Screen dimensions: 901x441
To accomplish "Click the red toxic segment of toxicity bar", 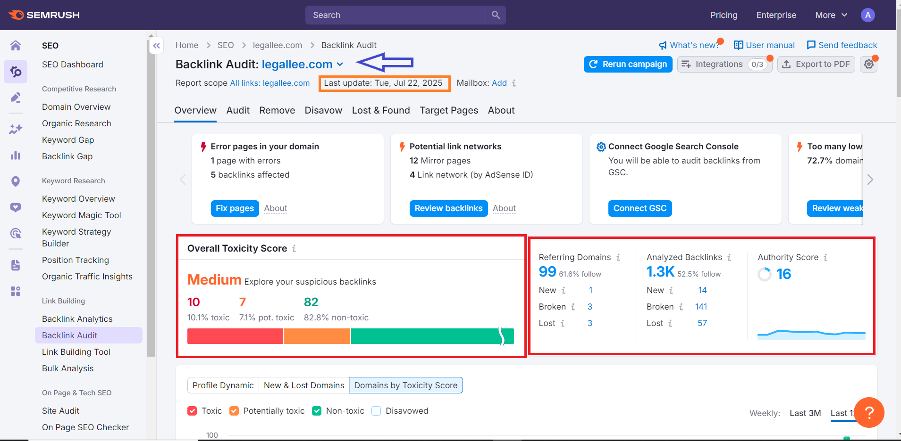I will (235, 336).
